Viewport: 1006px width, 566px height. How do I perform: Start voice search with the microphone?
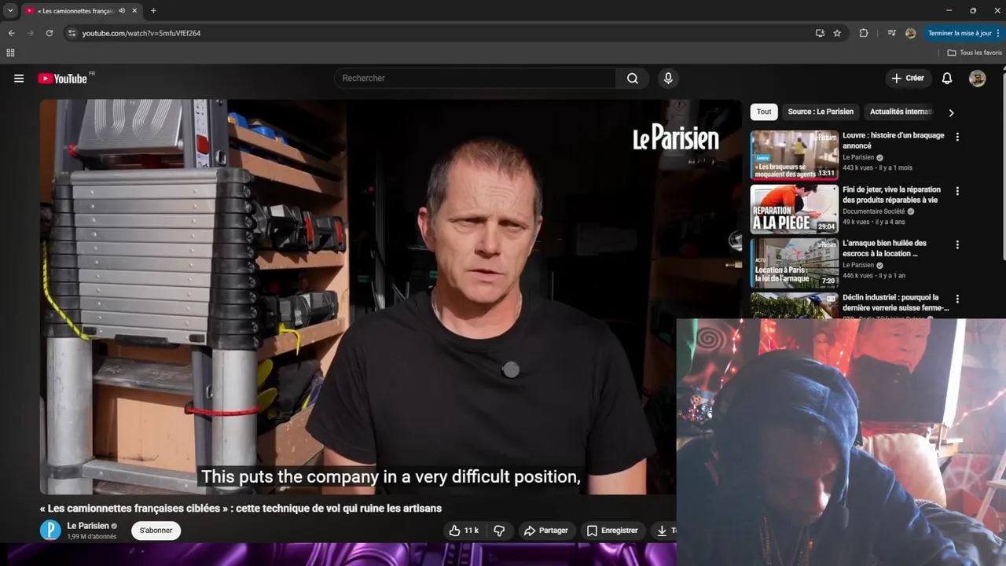[x=668, y=79]
